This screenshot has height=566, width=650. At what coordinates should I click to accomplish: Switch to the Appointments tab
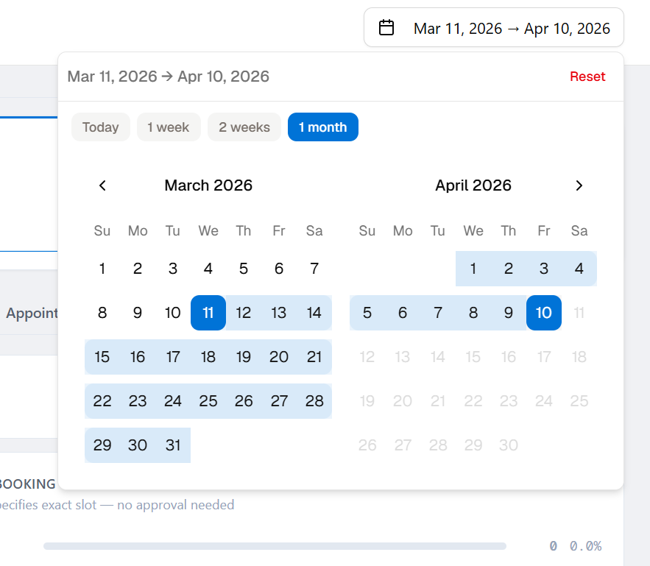[32, 313]
